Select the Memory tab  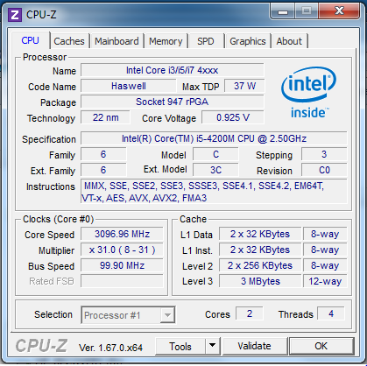166,41
